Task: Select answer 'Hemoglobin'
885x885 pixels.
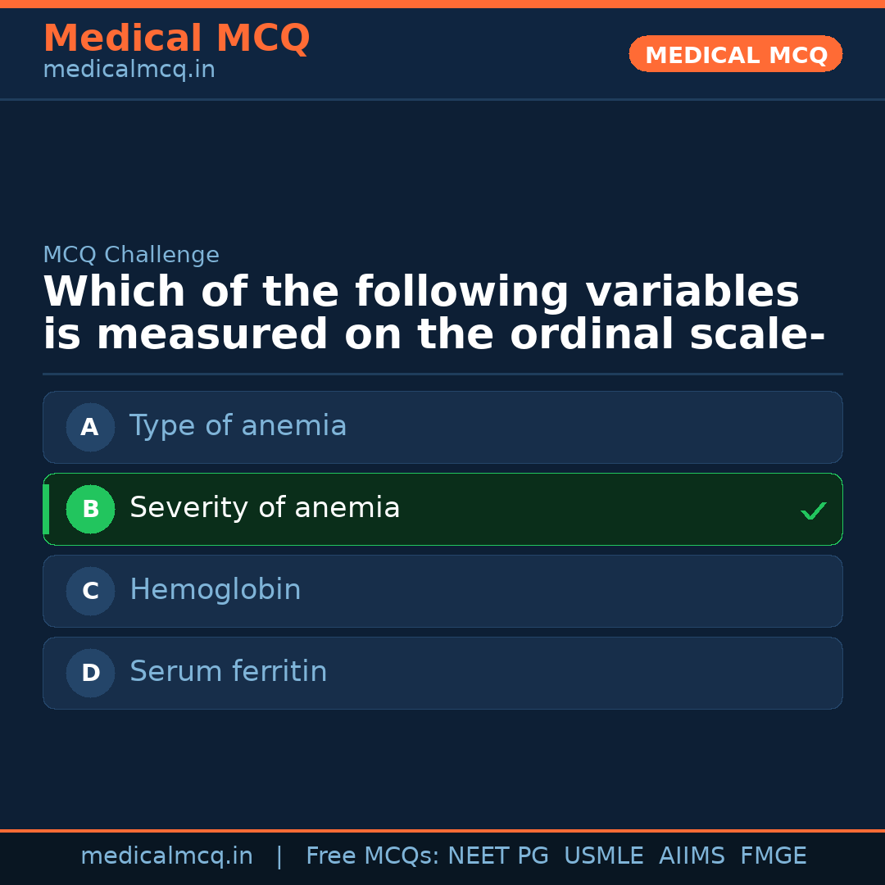Action: [x=215, y=590]
